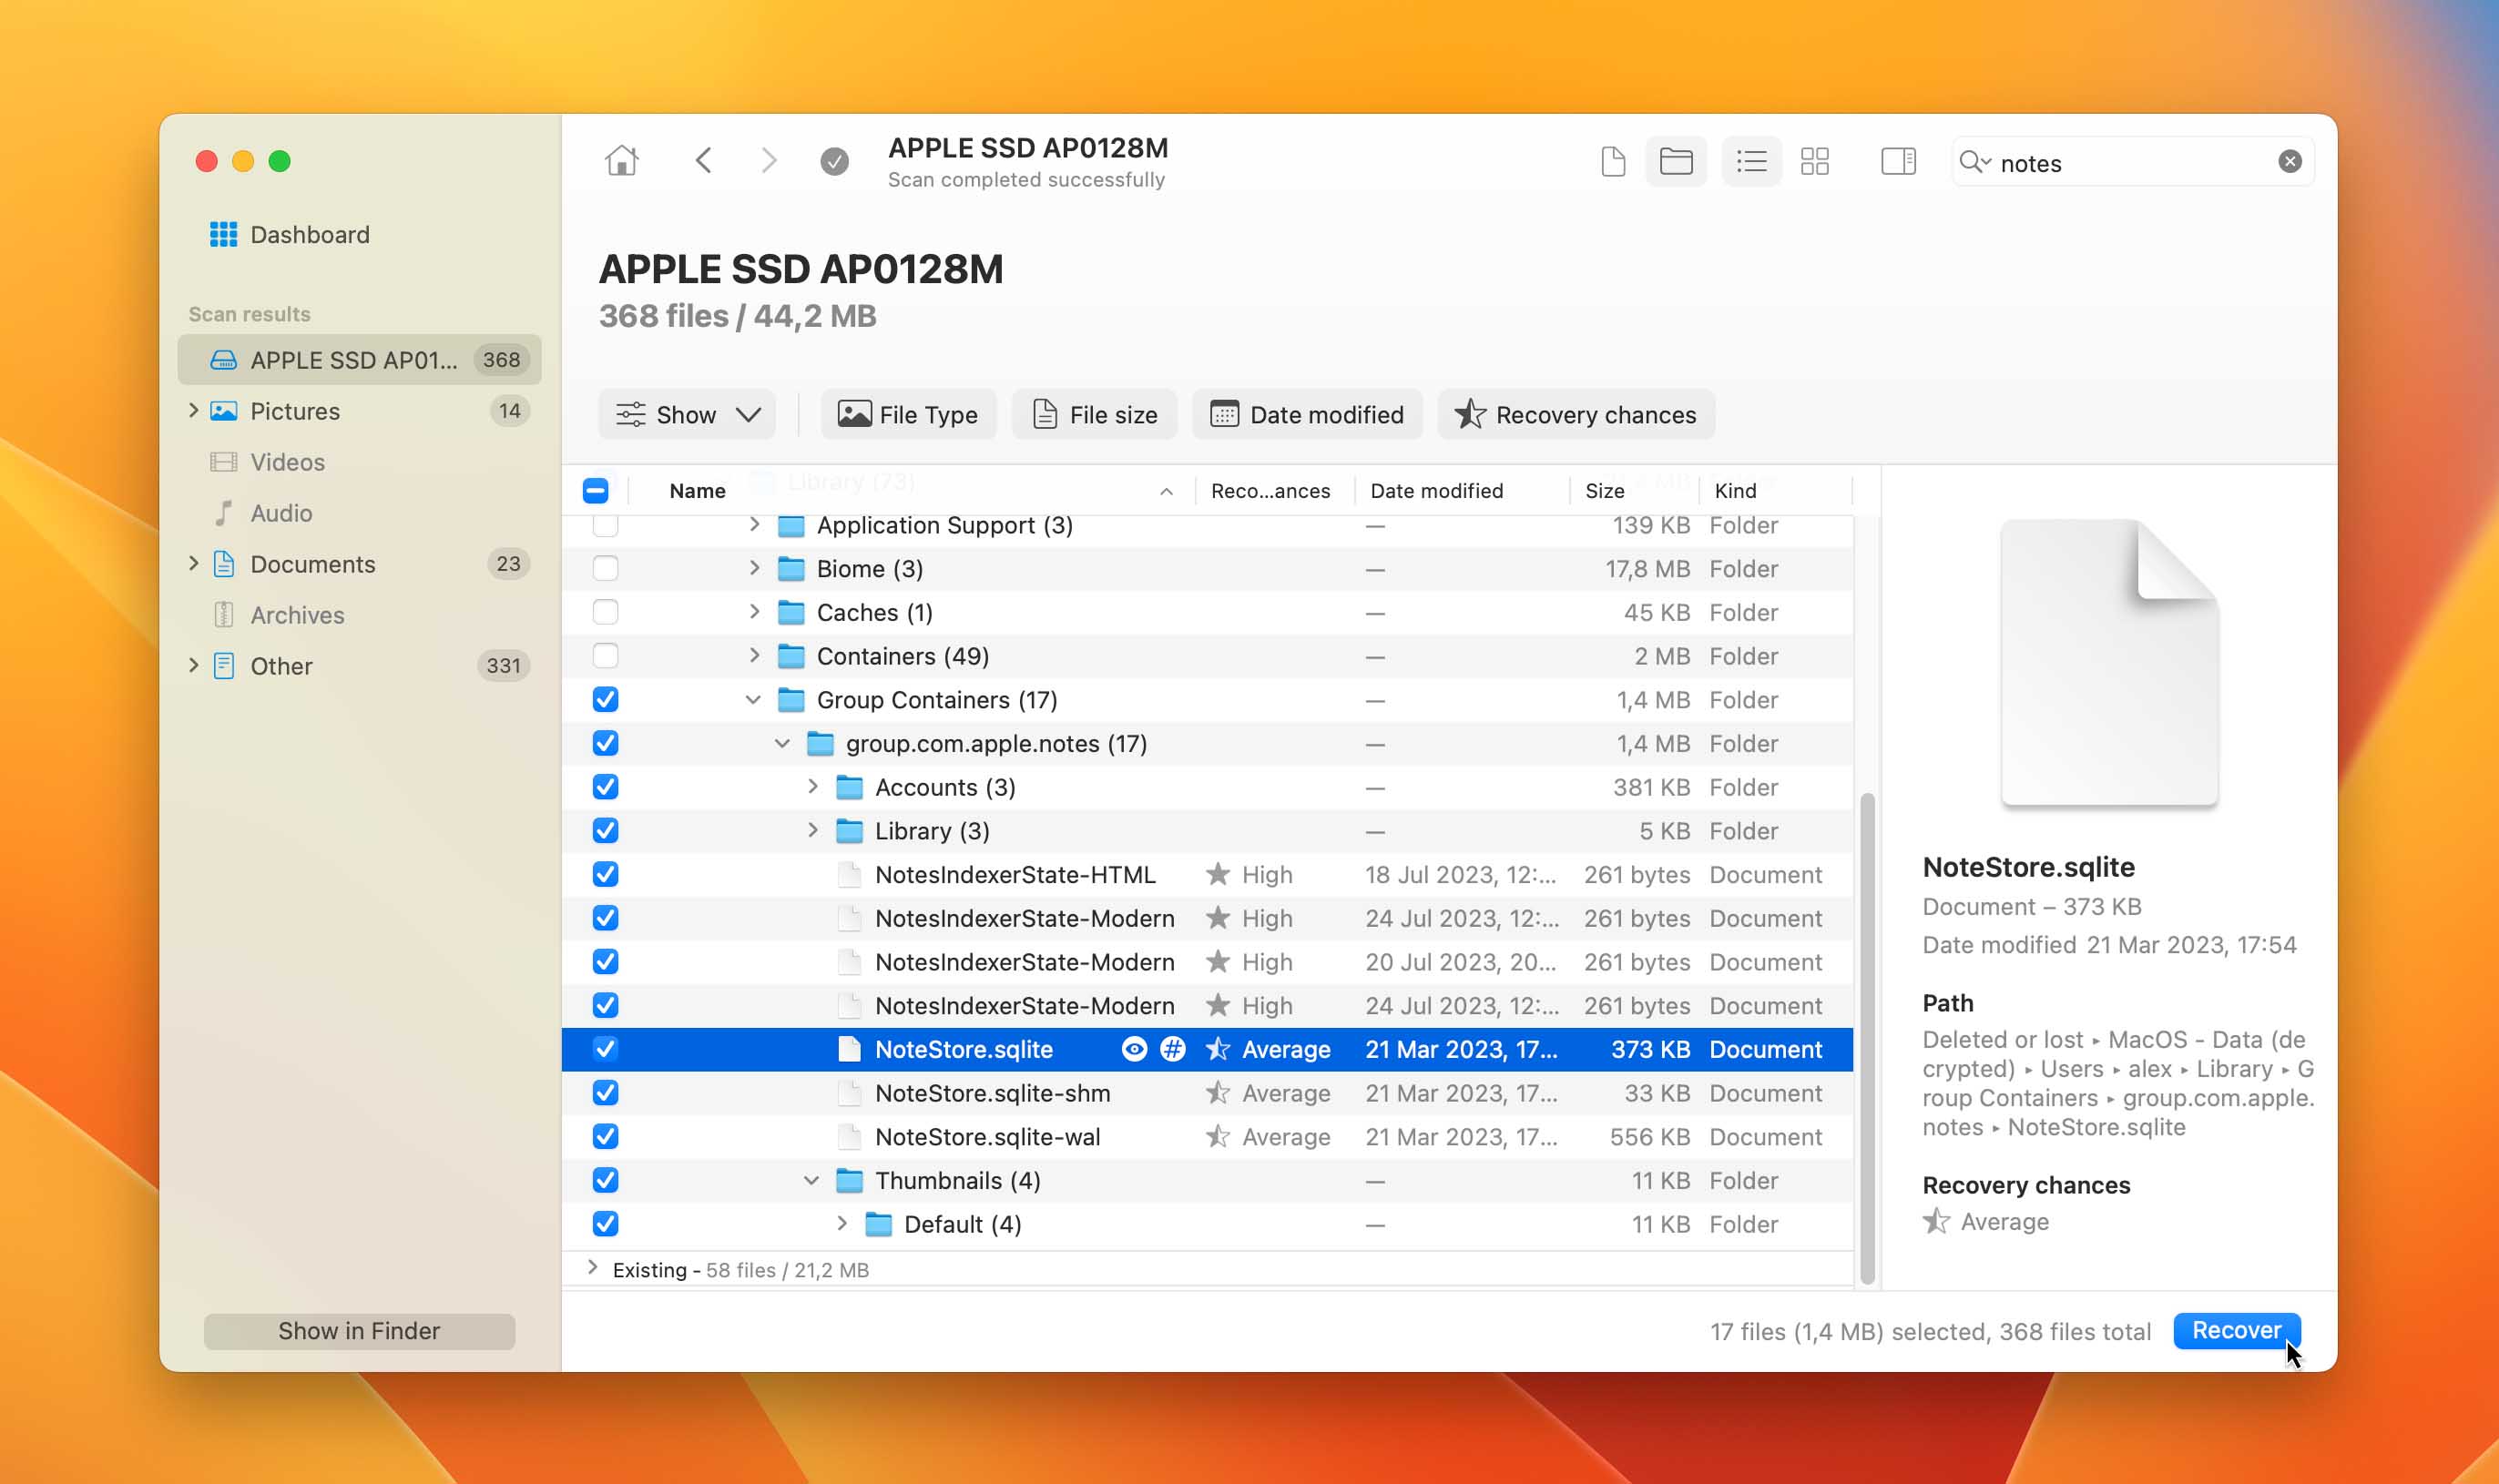
Task: Click the Biome folder icon
Action: pos(791,569)
